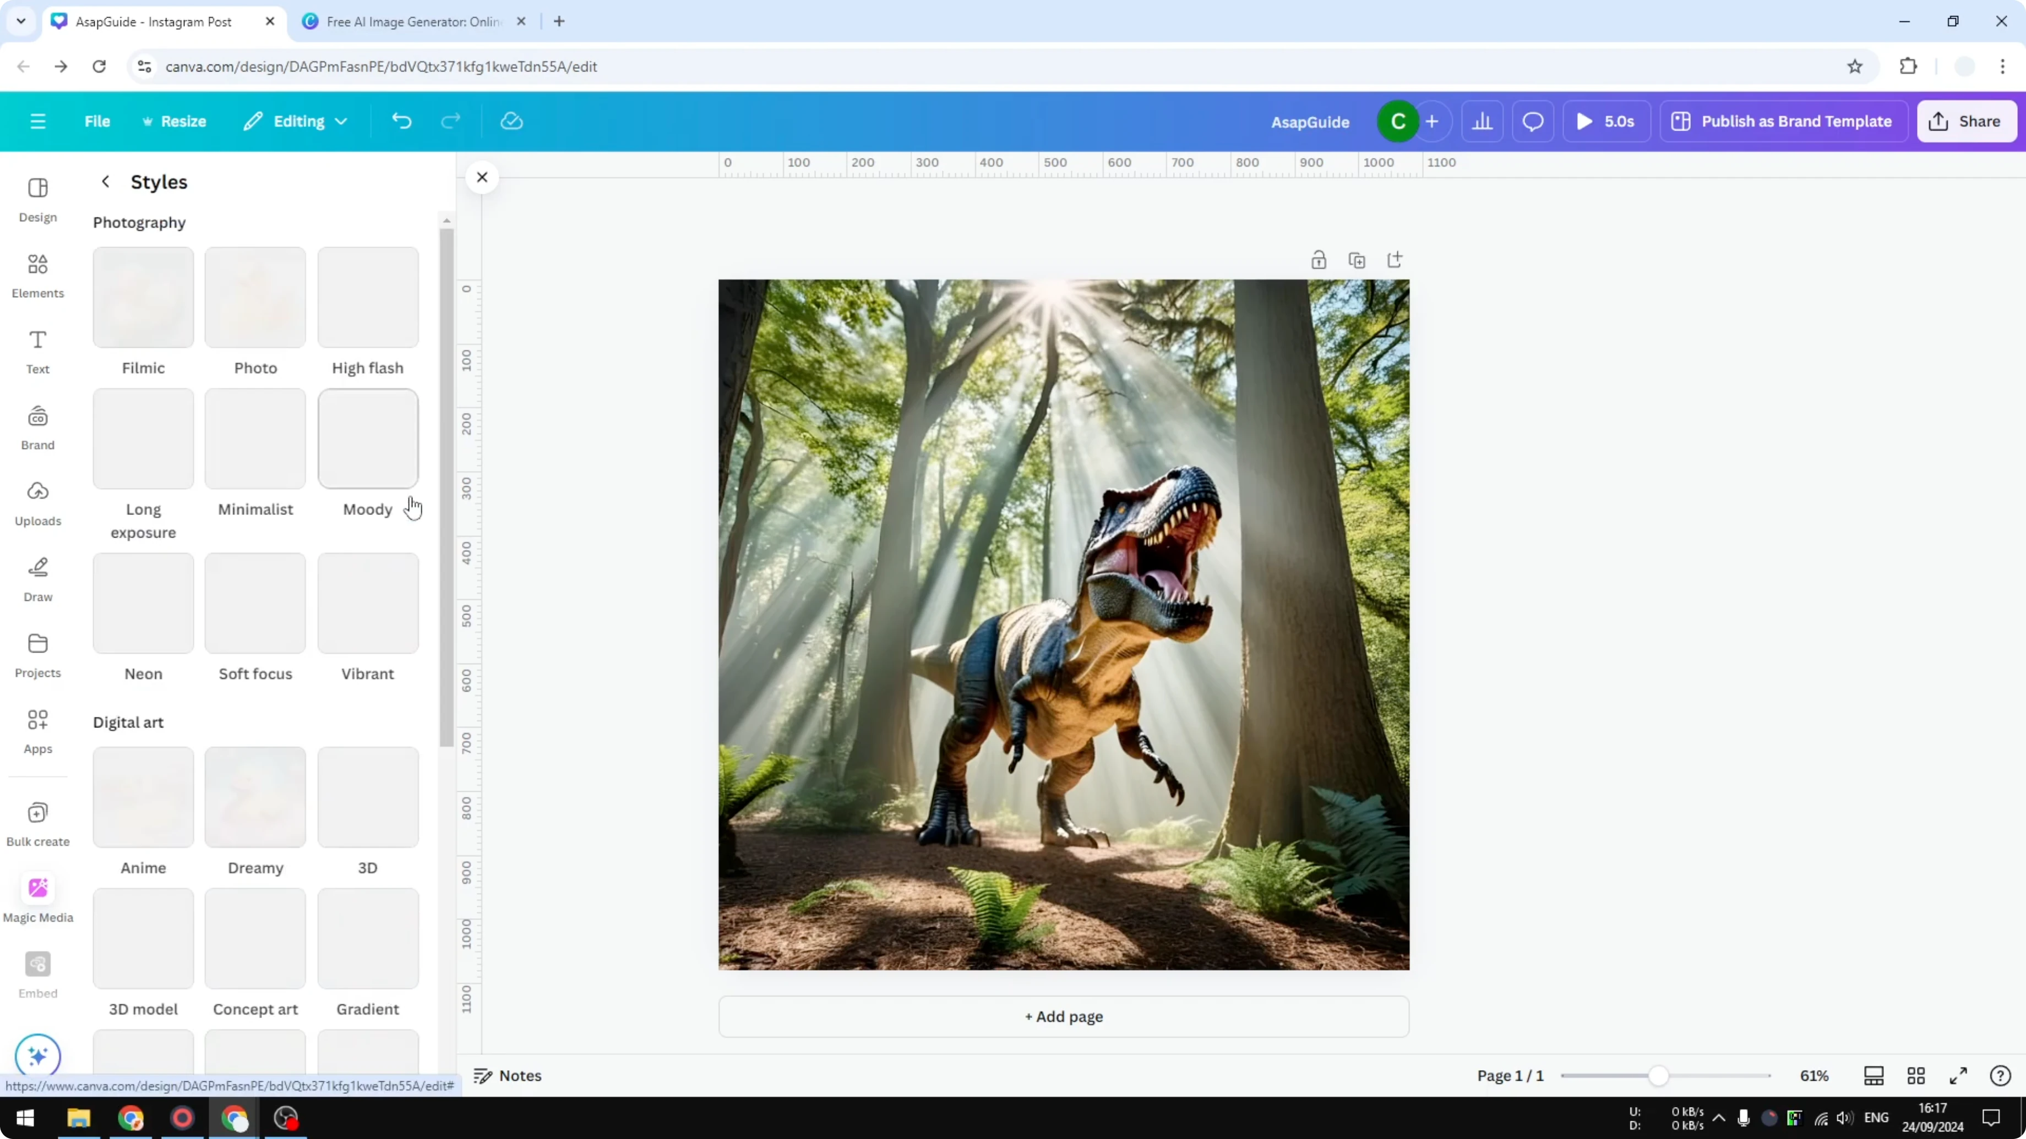This screenshot has height=1139, width=2026.
Task: Select the Text tool in sidebar
Action: pyautogui.click(x=38, y=352)
